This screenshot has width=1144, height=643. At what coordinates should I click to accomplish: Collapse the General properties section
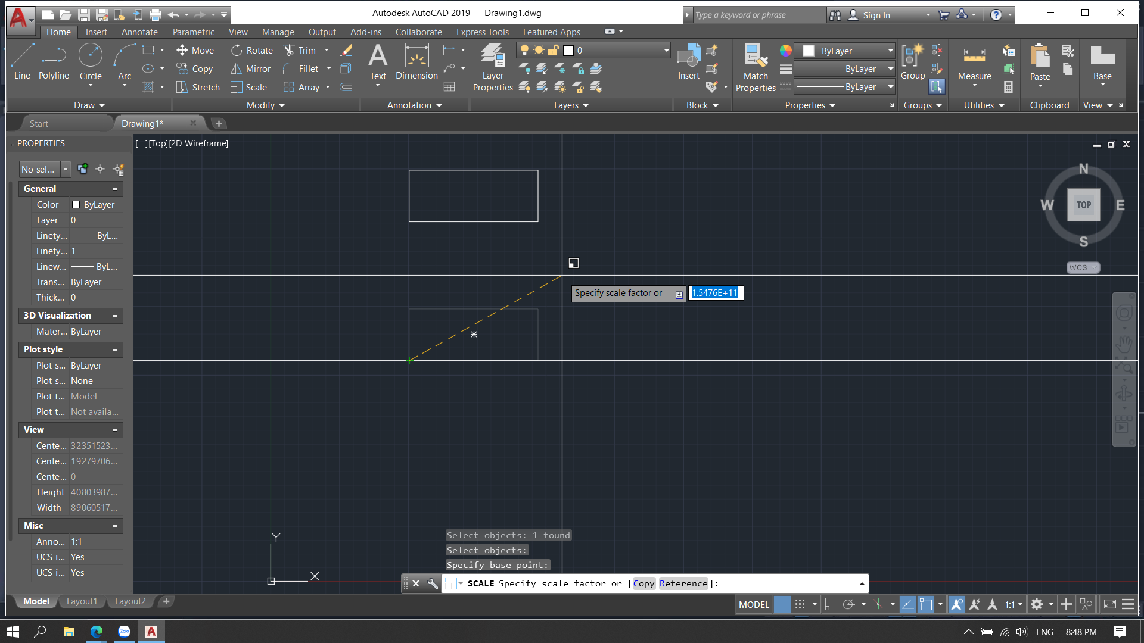(x=114, y=189)
